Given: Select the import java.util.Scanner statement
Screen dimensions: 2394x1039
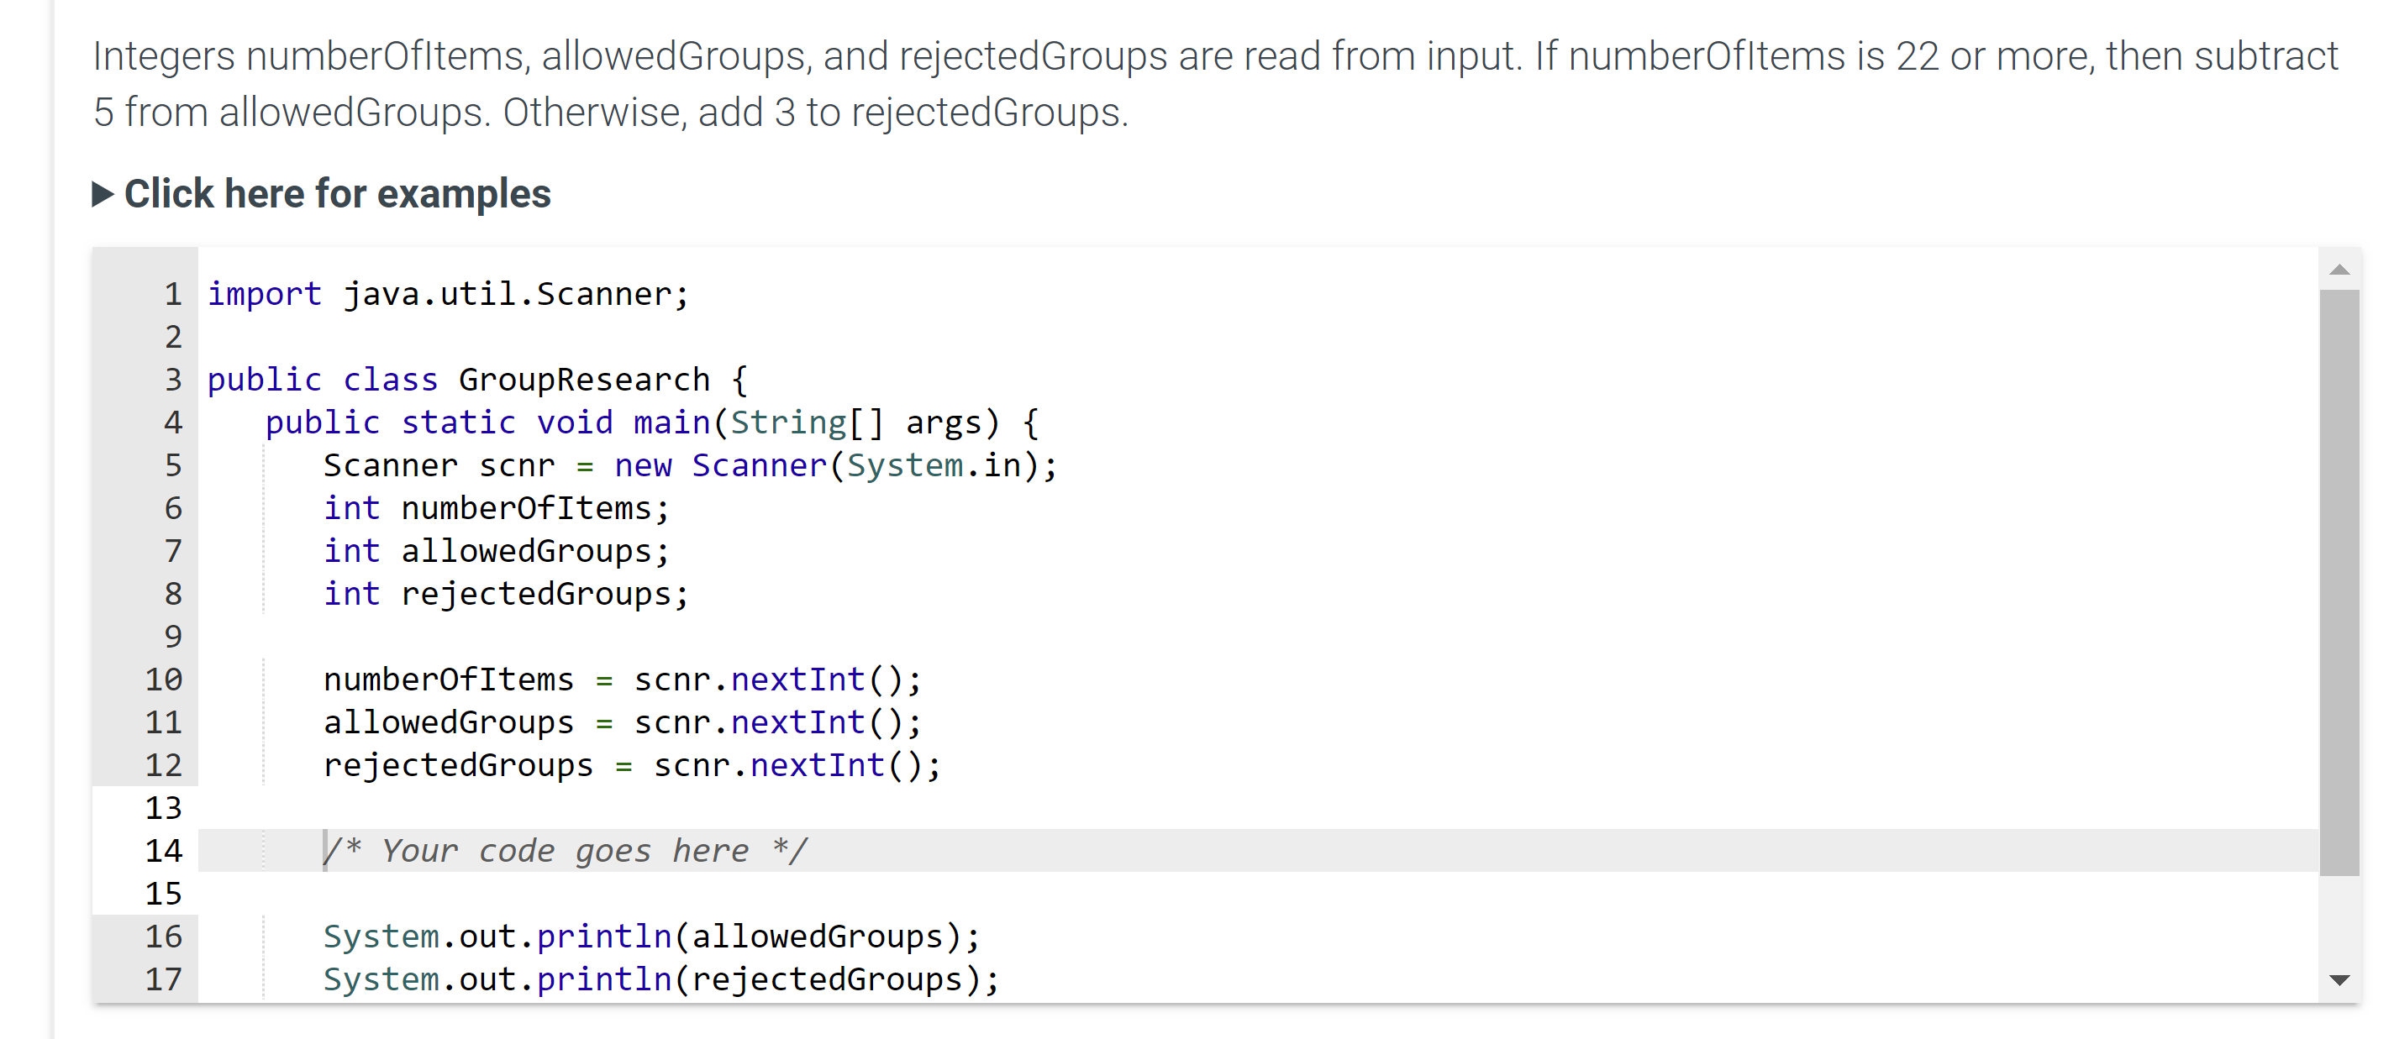Looking at the screenshot, I should [448, 294].
